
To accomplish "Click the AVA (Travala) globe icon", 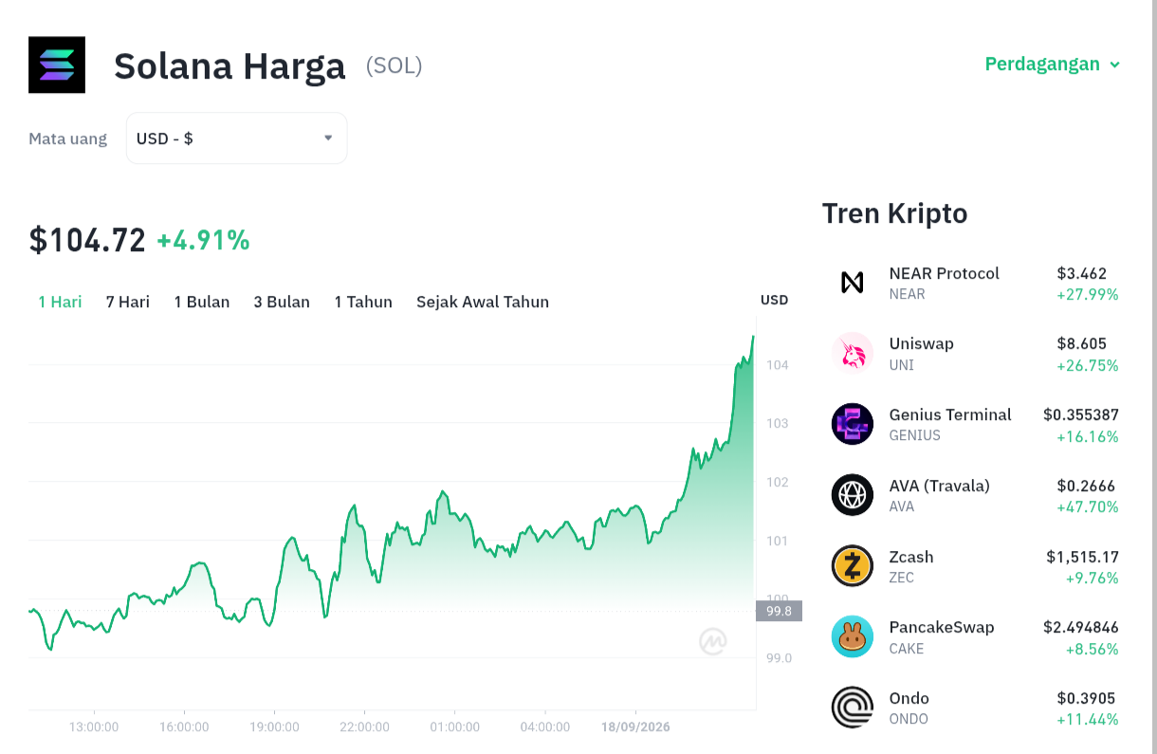I will click(852, 495).
